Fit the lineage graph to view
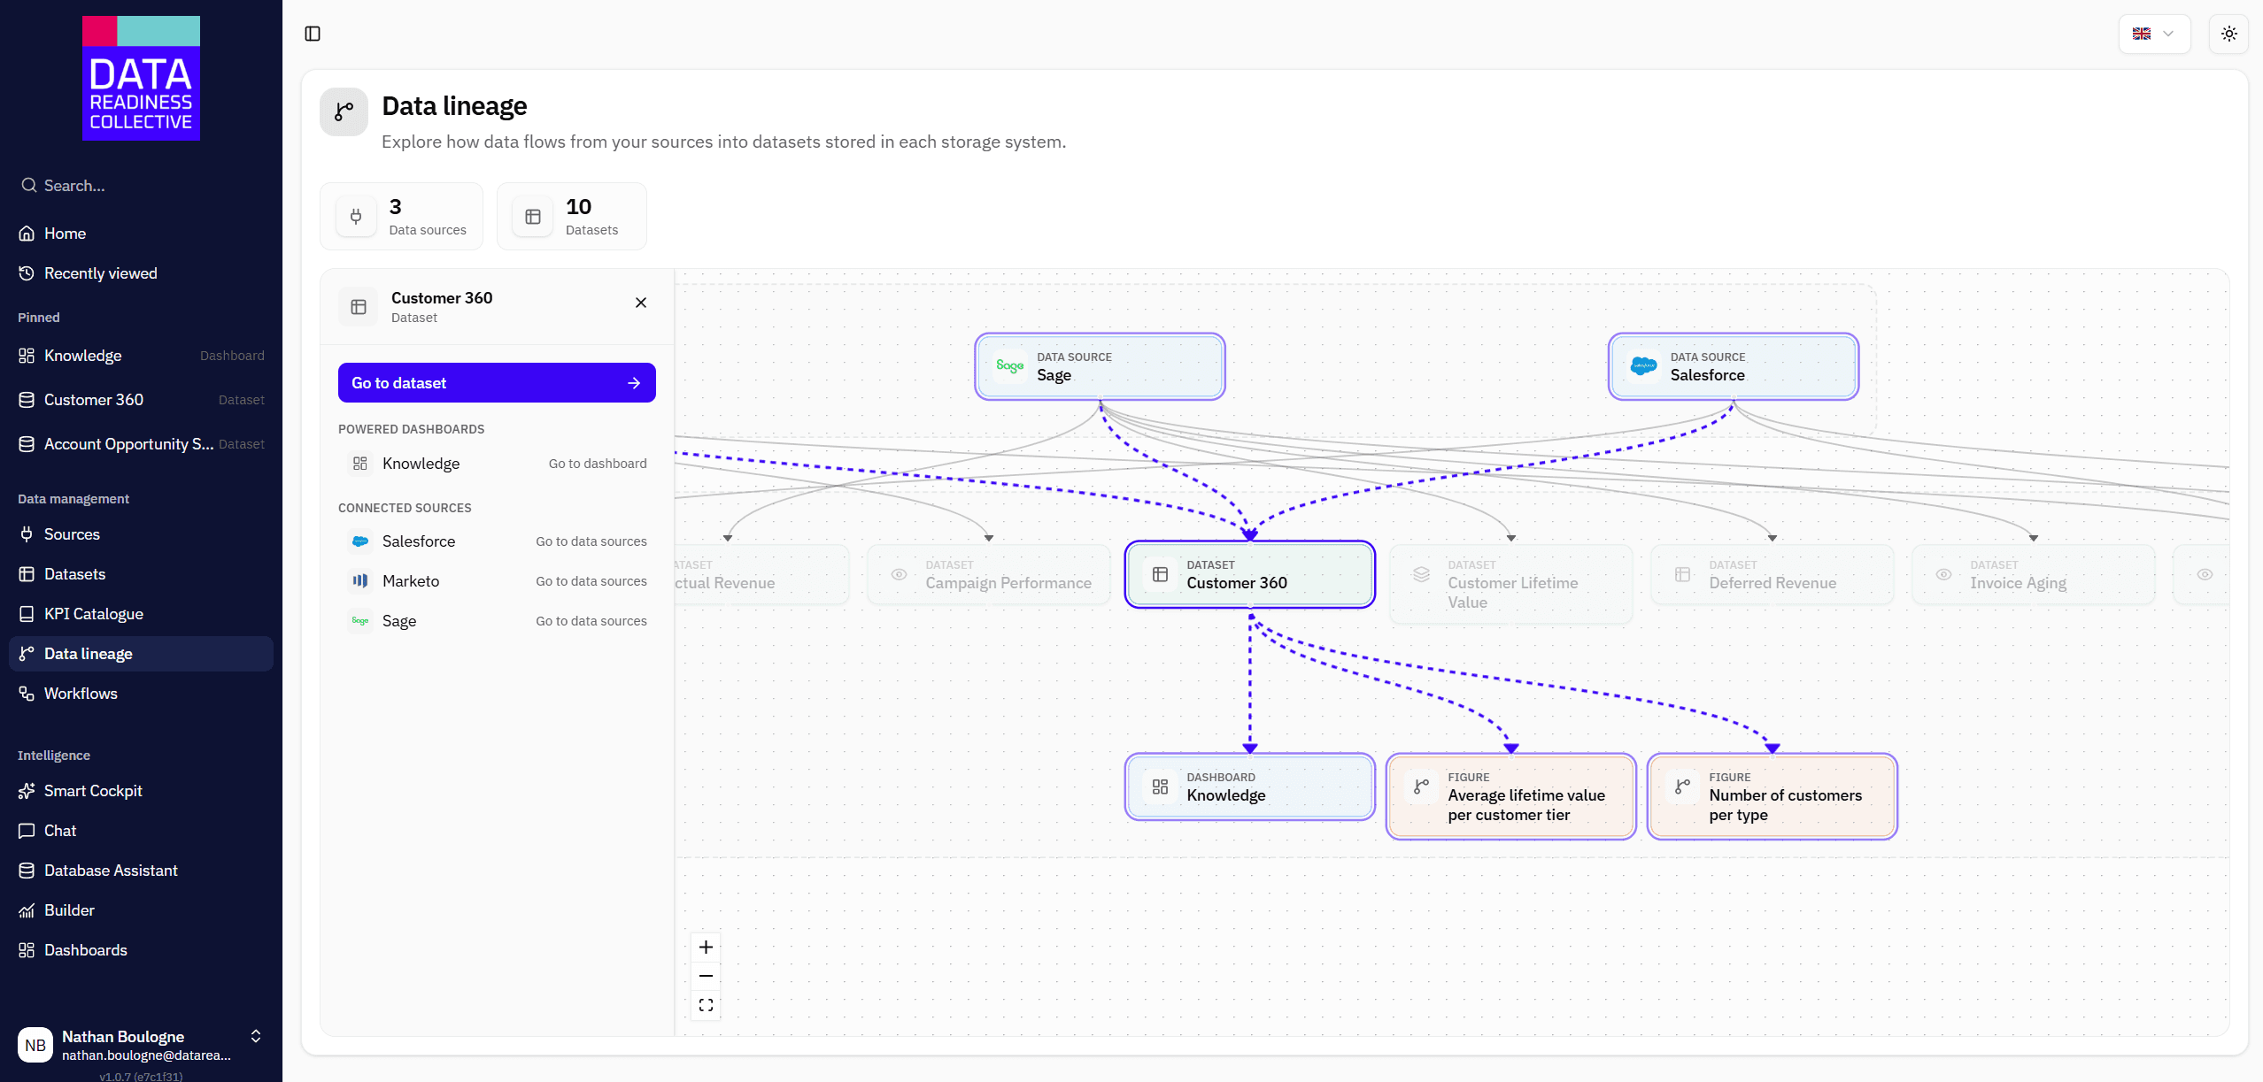This screenshot has width=2263, height=1082. click(x=706, y=1005)
